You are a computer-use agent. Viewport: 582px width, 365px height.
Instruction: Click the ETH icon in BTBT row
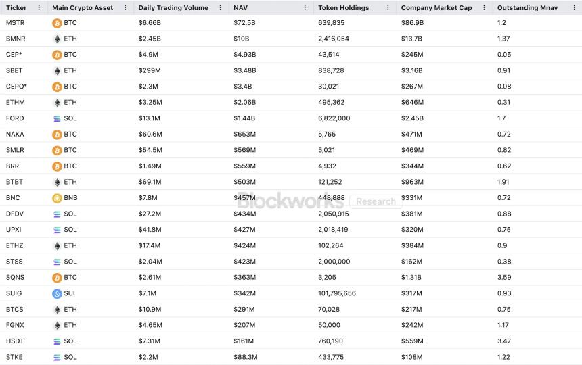click(57, 182)
